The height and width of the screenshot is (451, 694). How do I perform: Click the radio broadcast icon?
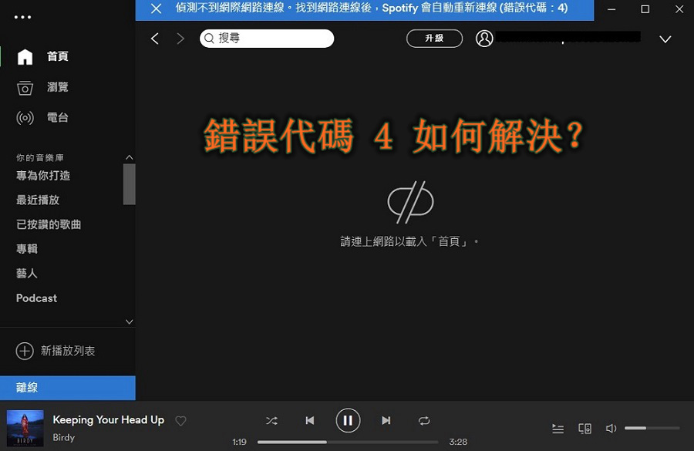click(25, 118)
